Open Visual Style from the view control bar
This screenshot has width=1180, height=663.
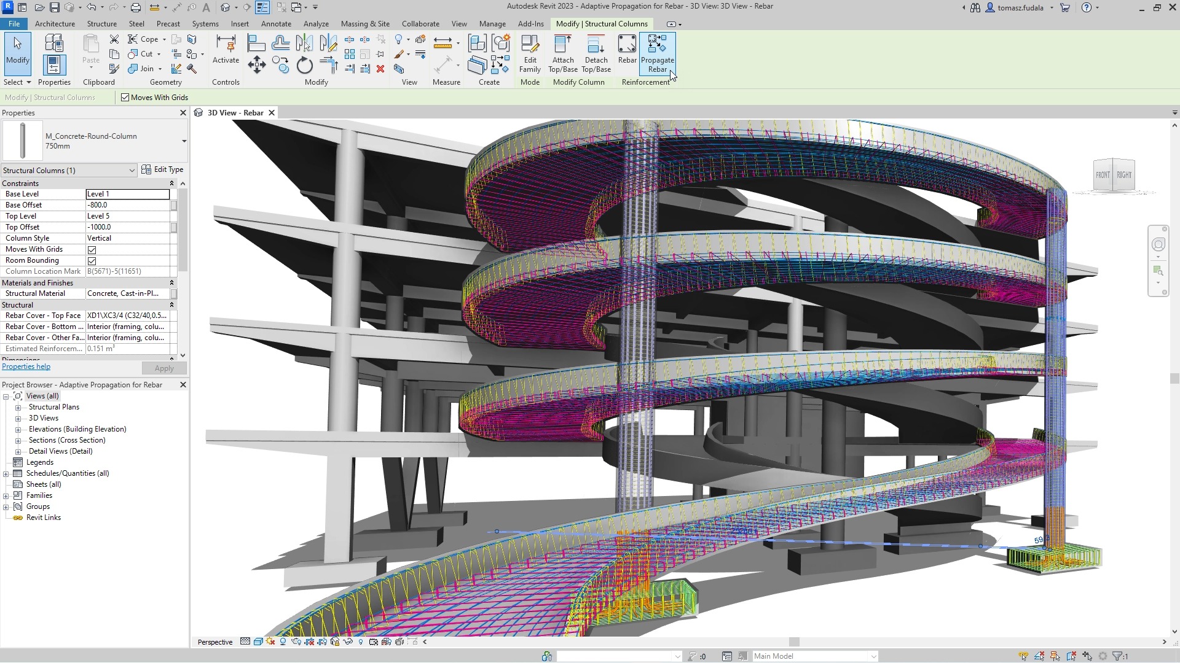pos(258,642)
